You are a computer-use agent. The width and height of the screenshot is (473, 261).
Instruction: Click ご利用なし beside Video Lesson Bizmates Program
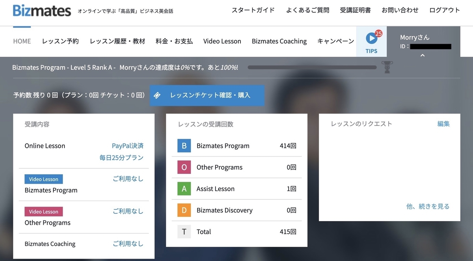[x=128, y=179]
